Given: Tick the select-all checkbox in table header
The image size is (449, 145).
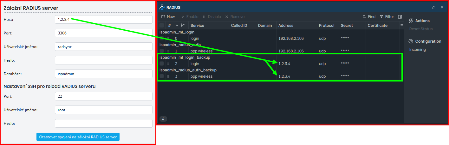Looking at the screenshot, I should [x=162, y=25].
